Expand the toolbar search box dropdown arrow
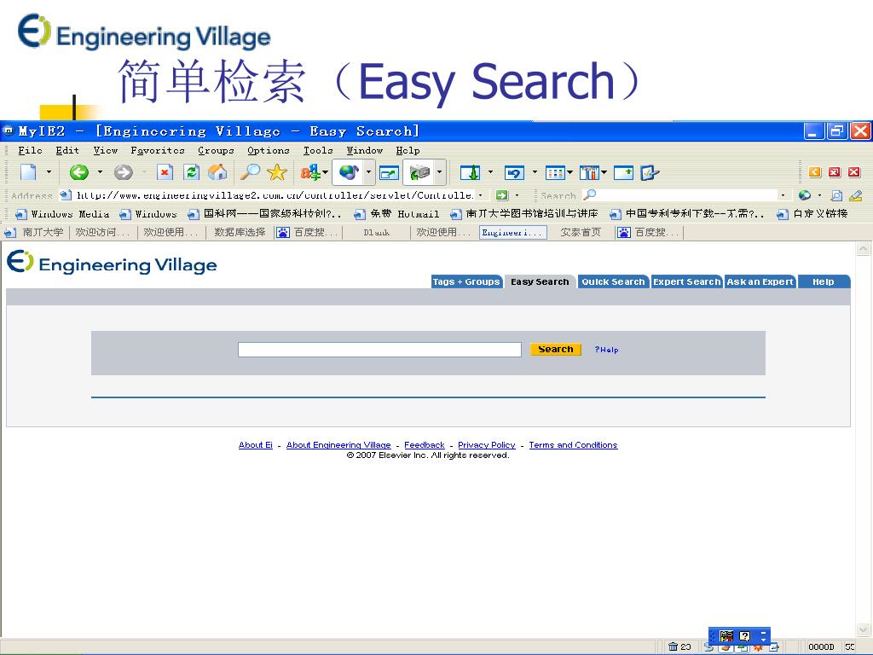The width and height of the screenshot is (873, 655). tap(783, 195)
